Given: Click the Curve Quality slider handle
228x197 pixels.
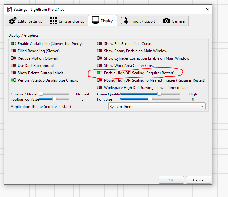Looking at the screenshot, I should click(159, 94).
